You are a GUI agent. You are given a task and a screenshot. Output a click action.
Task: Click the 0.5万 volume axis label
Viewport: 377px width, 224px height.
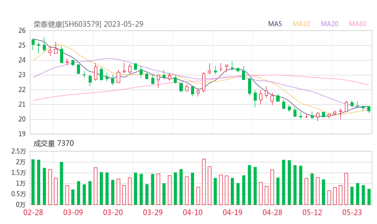18,194
